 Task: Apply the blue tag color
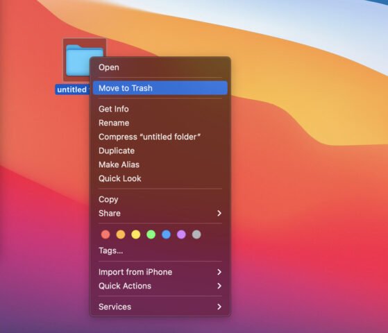[166, 234]
